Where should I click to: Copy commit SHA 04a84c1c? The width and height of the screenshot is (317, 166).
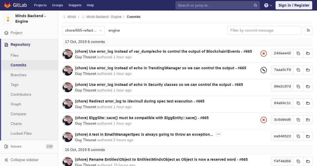pos(298,103)
